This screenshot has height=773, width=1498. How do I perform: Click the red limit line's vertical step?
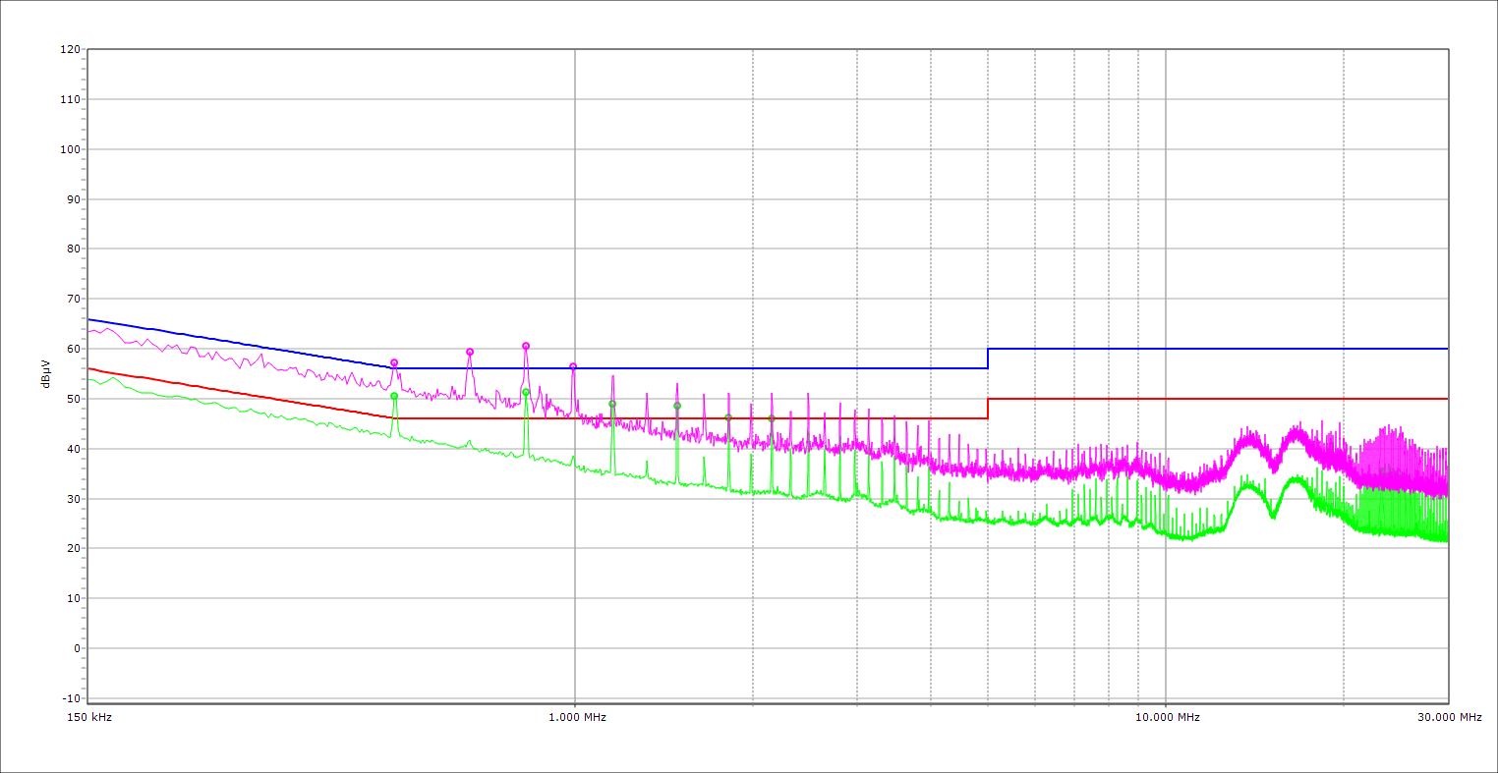point(988,409)
